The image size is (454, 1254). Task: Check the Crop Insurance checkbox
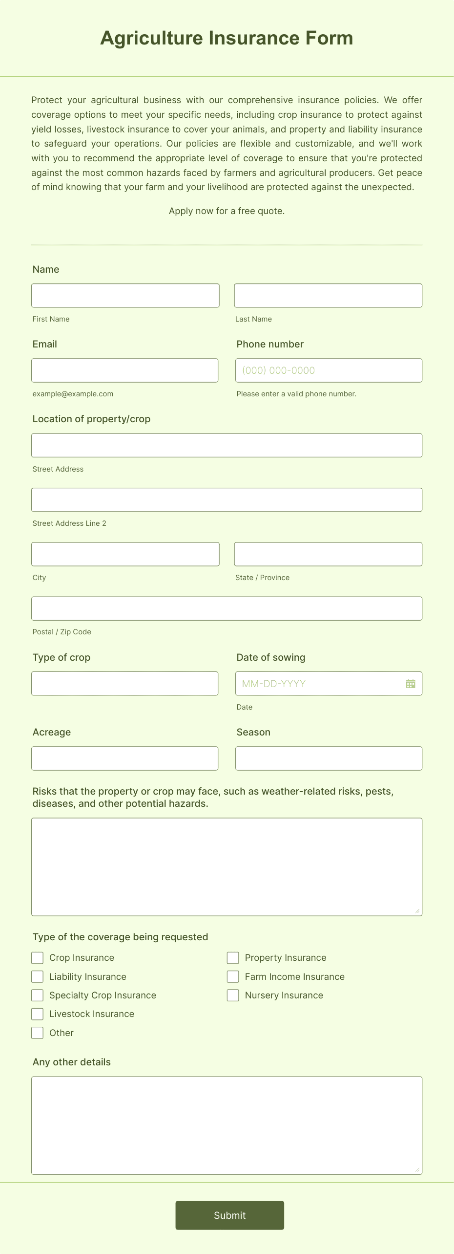coord(37,957)
